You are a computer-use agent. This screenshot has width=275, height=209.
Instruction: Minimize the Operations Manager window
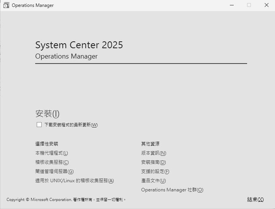[x=232, y=5]
